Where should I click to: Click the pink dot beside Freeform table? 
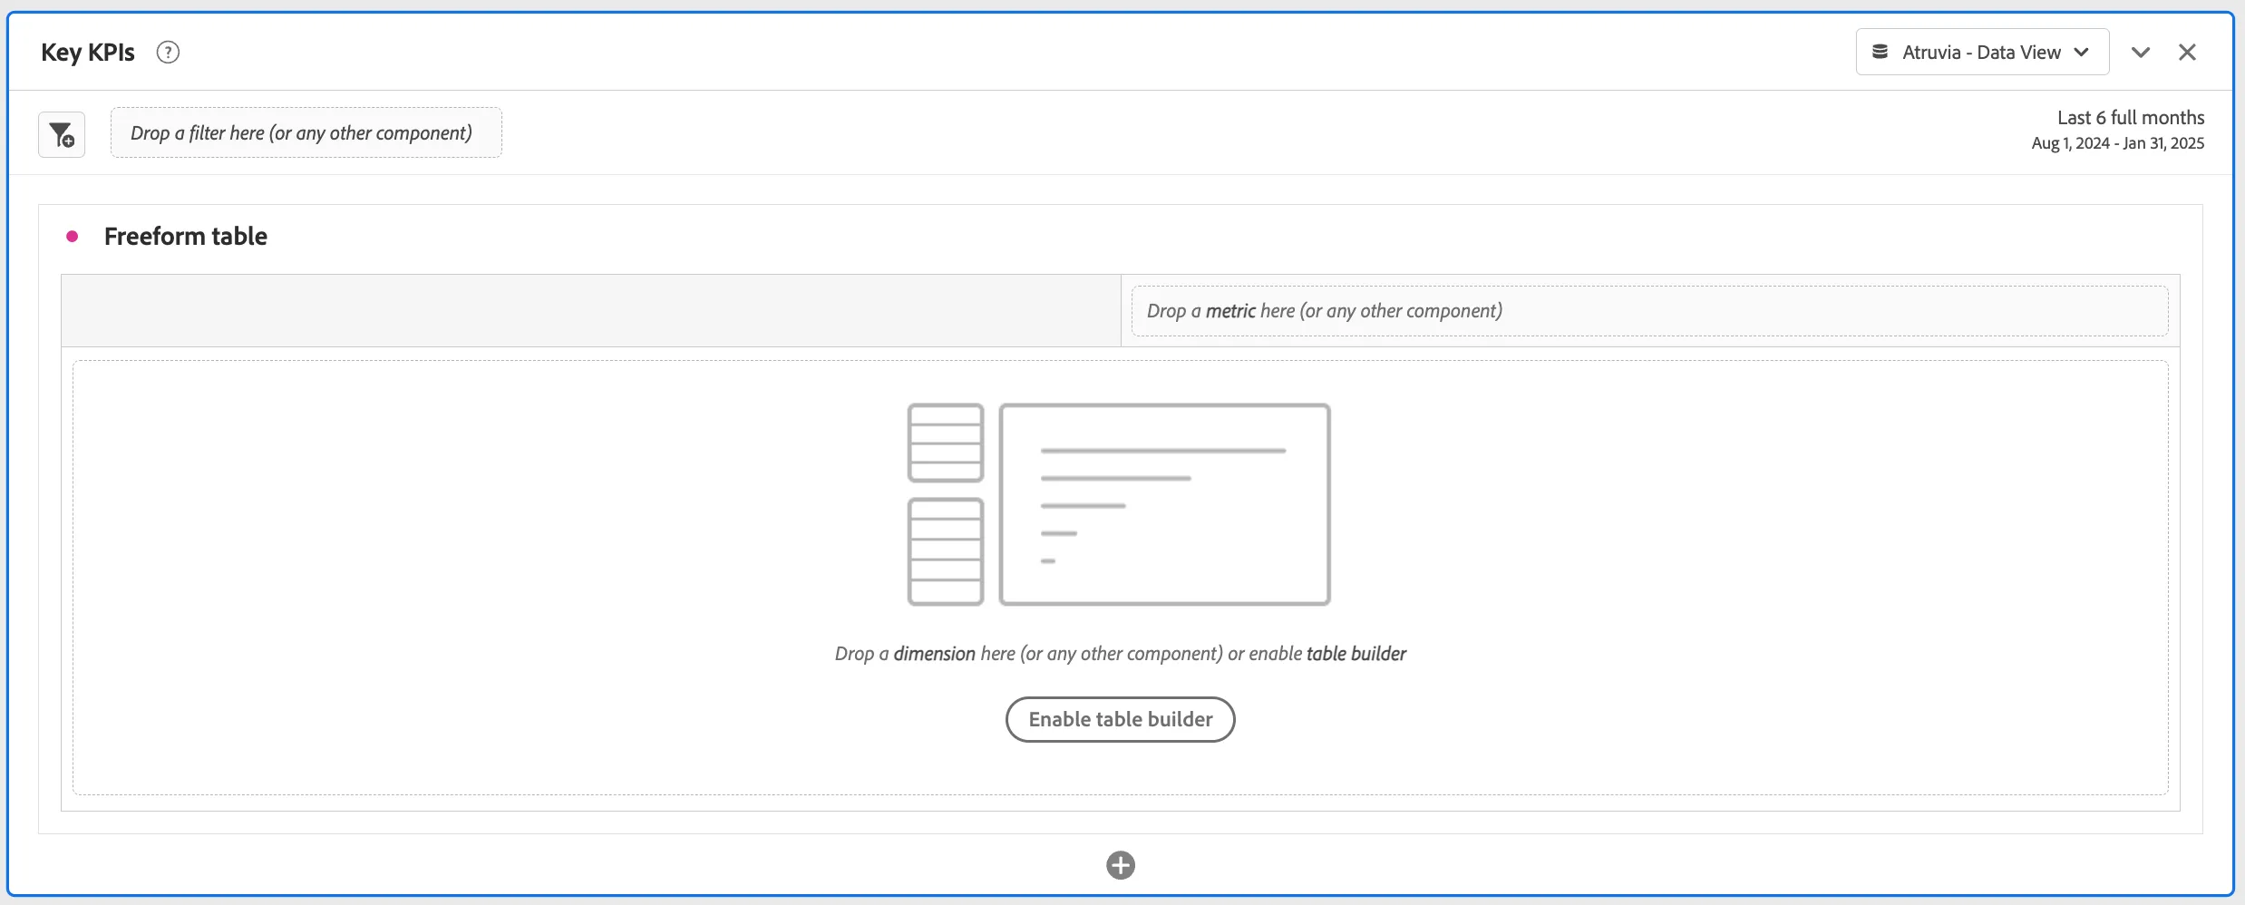tap(73, 237)
